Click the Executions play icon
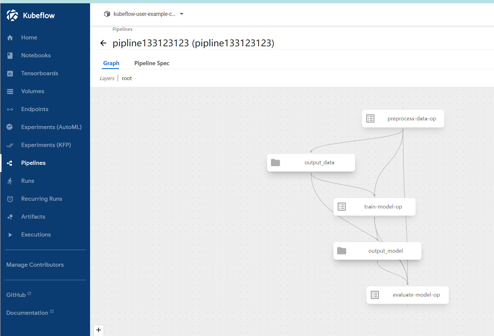 click(x=10, y=235)
